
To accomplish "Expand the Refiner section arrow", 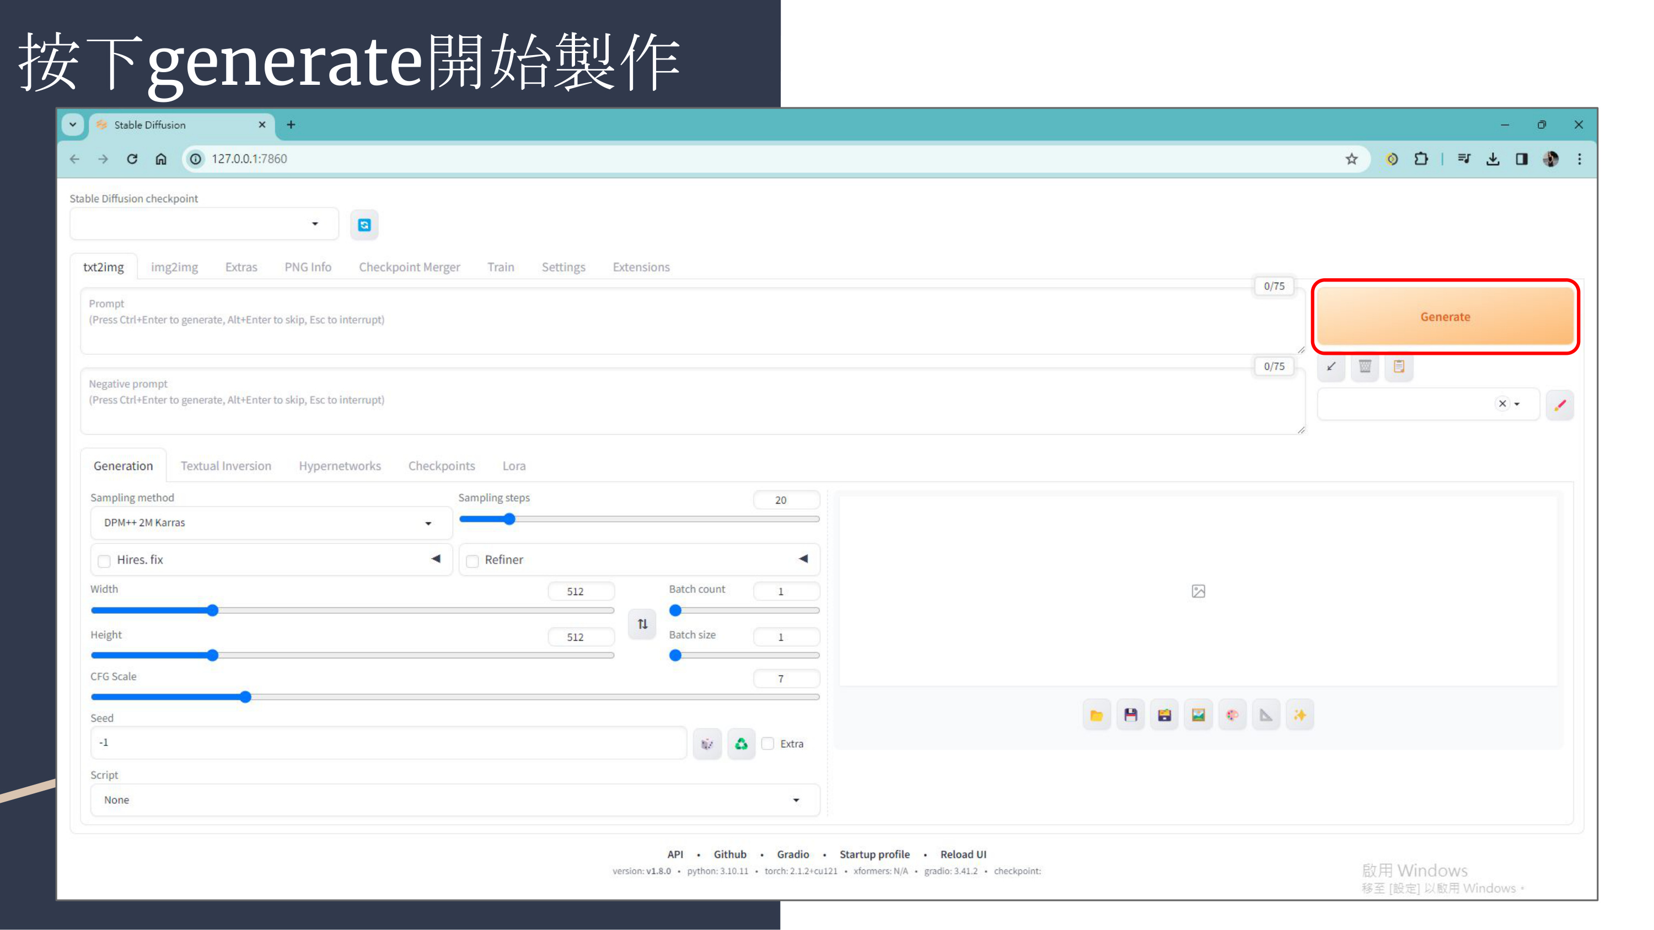I will click(x=803, y=558).
